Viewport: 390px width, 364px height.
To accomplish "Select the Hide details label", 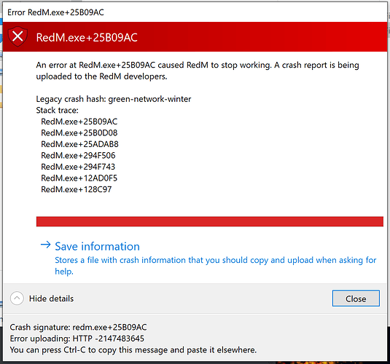I will [x=51, y=298].
